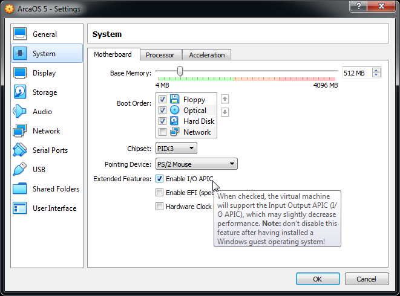Select General label in category list
This screenshot has height=296, width=400.
point(45,34)
